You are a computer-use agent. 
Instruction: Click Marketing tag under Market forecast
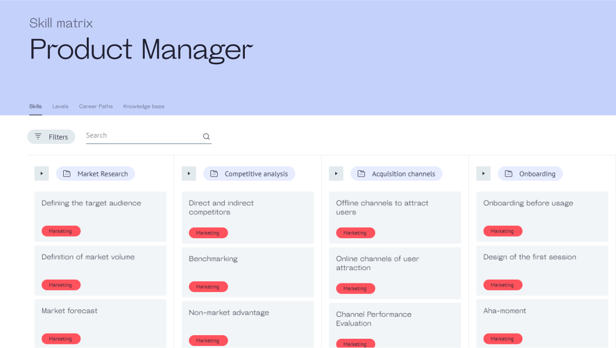(x=61, y=339)
